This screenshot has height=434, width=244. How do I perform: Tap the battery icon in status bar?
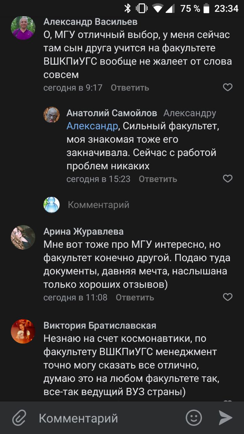tap(207, 8)
